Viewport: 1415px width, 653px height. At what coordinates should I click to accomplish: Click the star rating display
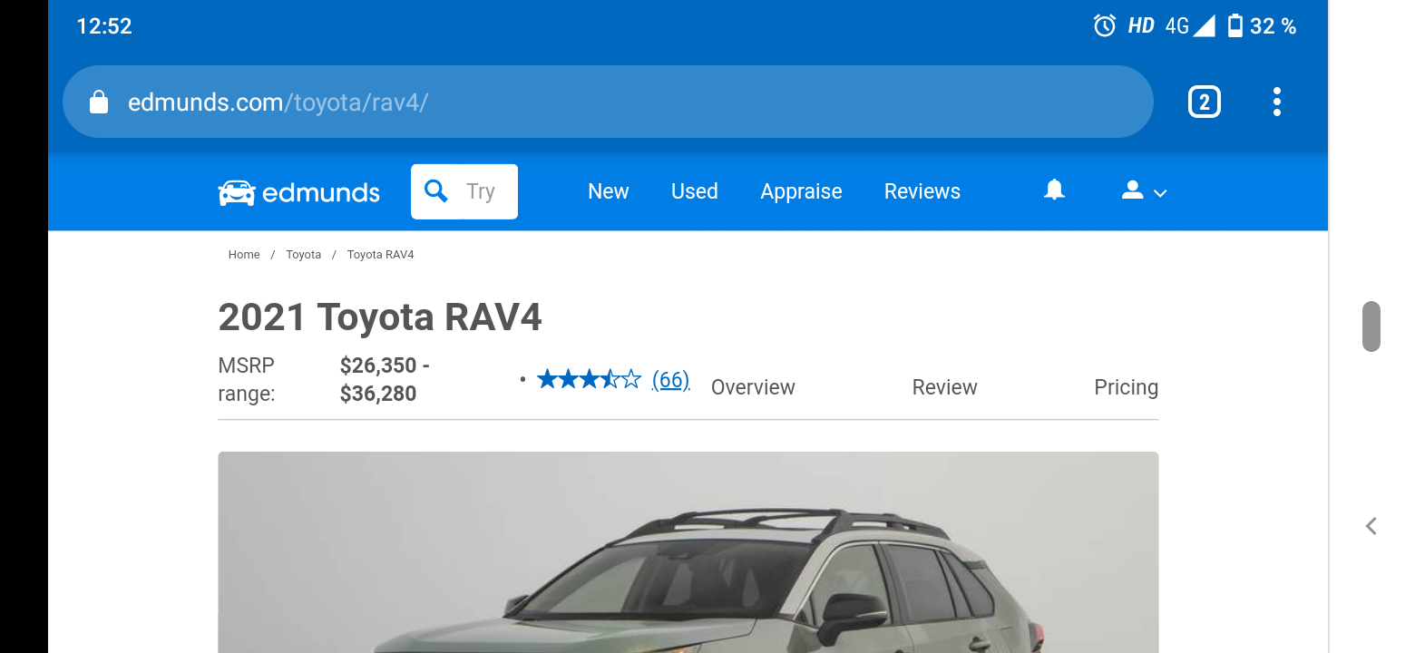click(x=589, y=379)
